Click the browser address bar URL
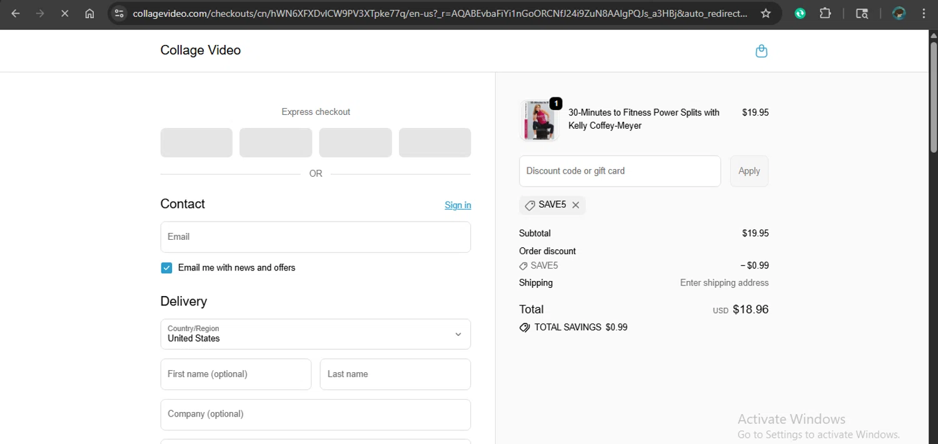The image size is (938, 444). [x=440, y=13]
